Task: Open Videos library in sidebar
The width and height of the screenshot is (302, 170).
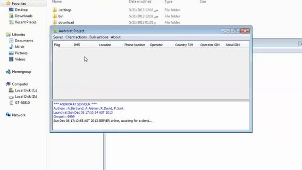Action: (x=20, y=59)
